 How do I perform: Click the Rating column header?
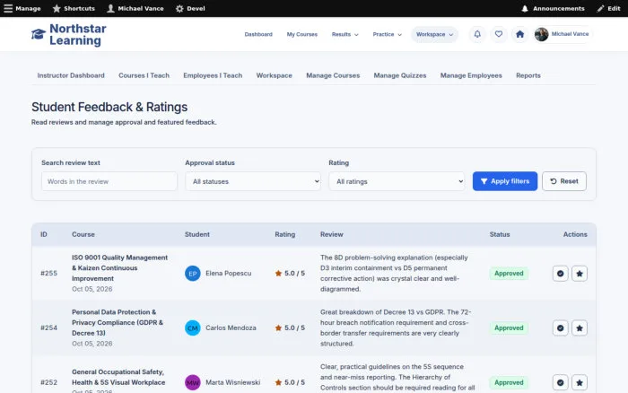pyautogui.click(x=284, y=234)
